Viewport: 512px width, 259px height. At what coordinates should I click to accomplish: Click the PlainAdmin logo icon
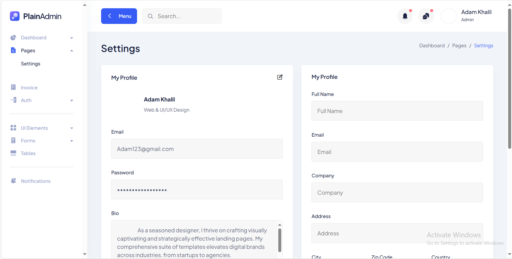[15, 16]
